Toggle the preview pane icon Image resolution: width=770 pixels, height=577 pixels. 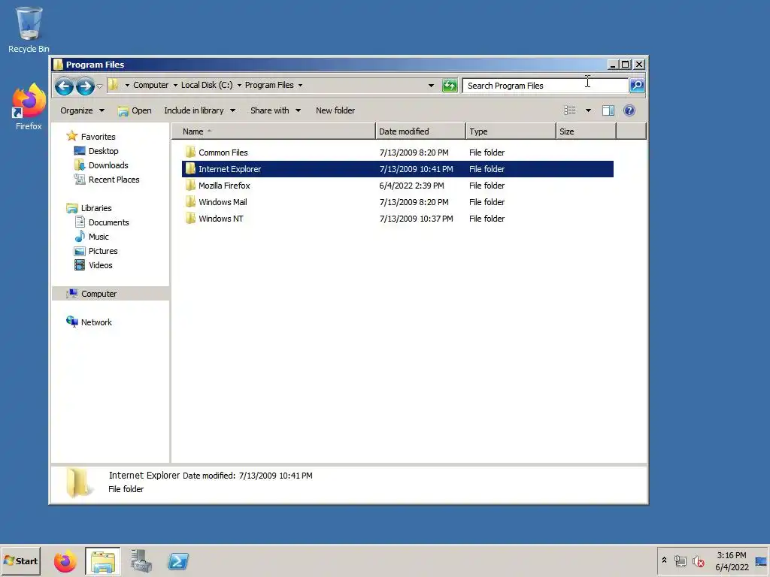608,110
